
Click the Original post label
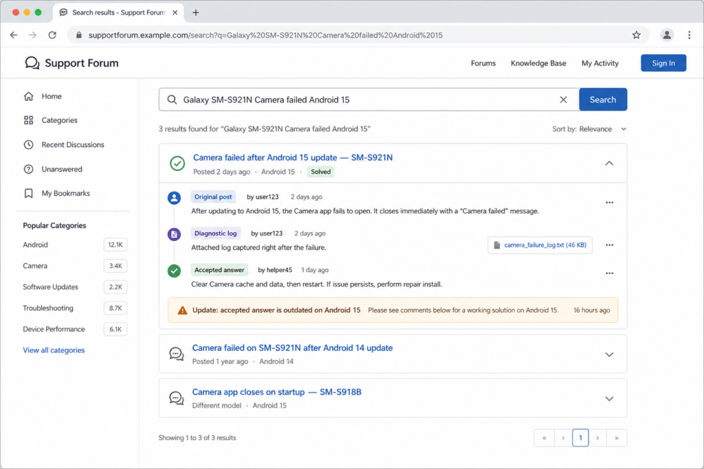click(x=213, y=197)
